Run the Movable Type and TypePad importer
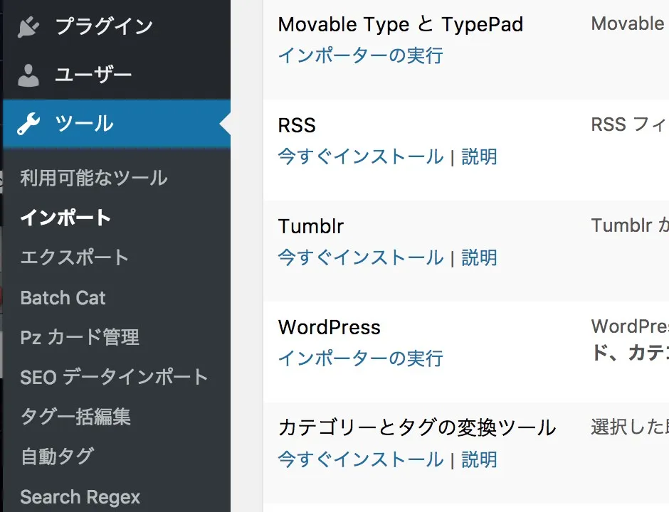Screen dimensions: 669x512 tap(361, 56)
